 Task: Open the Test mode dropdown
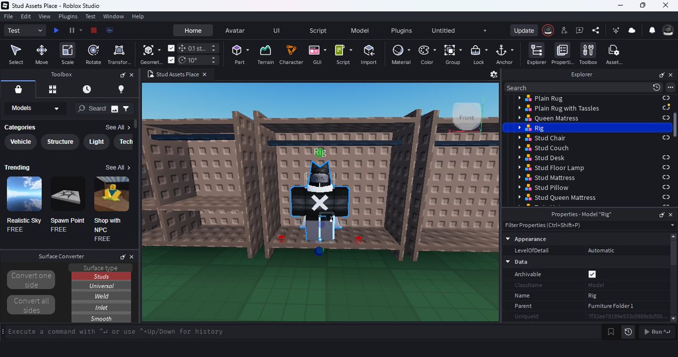click(25, 30)
